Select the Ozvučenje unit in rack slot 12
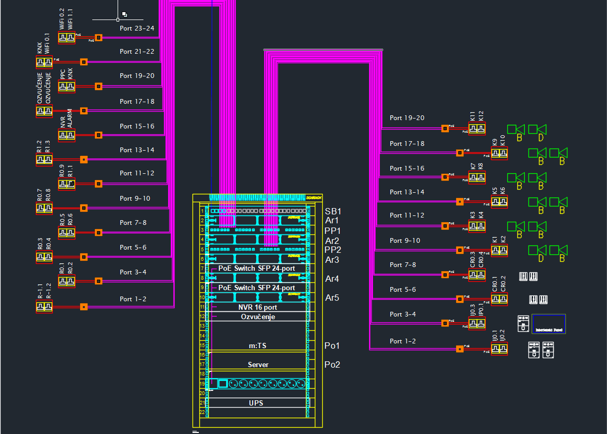607x434 pixels. coord(258,317)
